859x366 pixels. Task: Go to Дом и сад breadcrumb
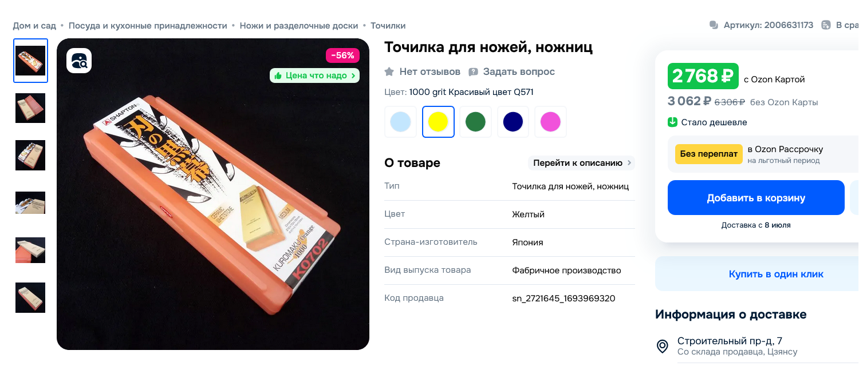34,26
